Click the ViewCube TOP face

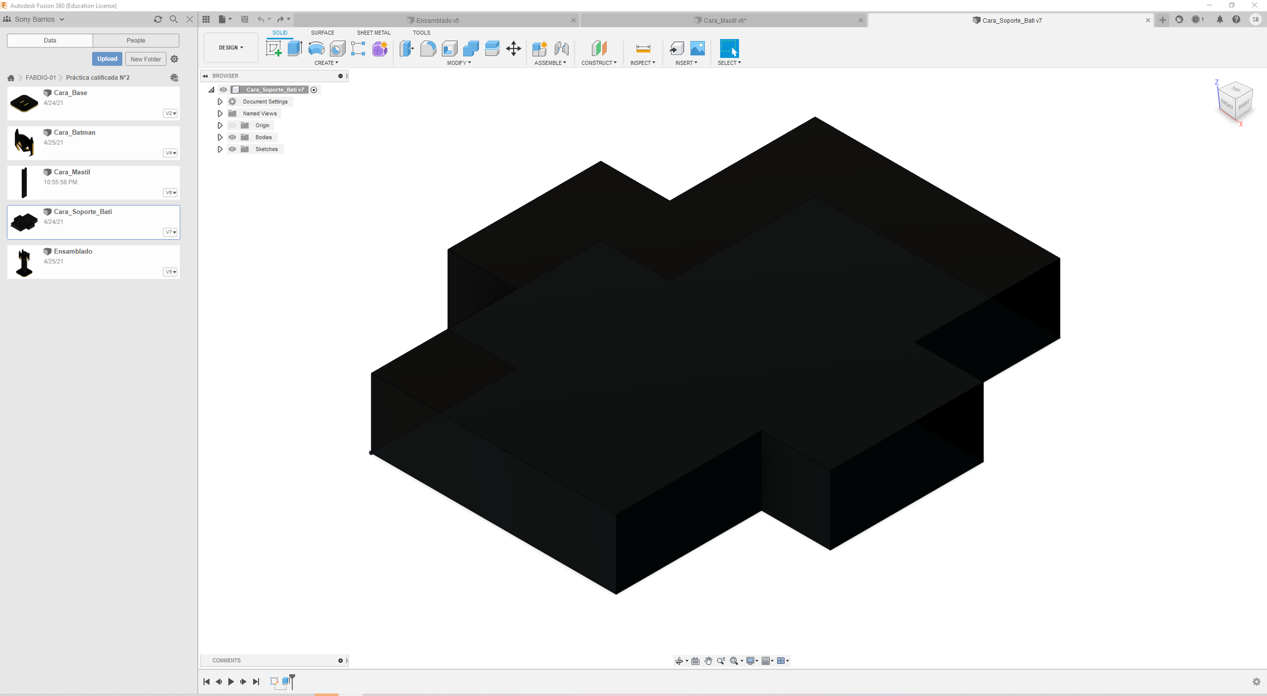pos(1235,89)
